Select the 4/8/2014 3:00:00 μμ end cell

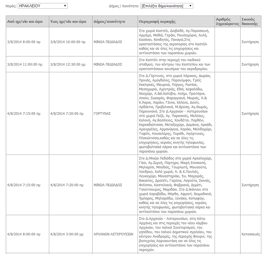67,234
